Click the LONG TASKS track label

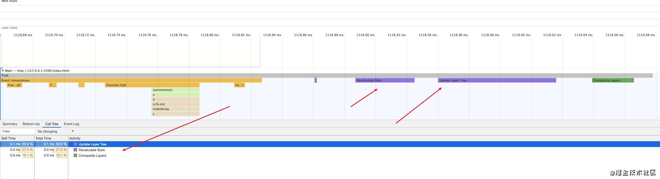(x=9, y=28)
